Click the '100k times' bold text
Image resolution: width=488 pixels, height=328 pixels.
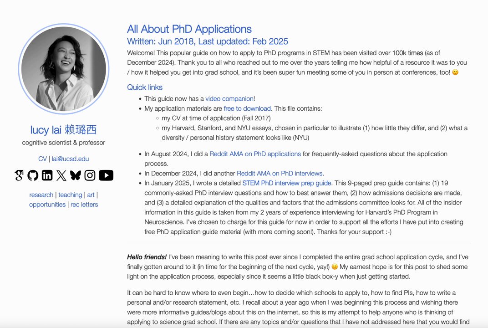[x=408, y=53]
